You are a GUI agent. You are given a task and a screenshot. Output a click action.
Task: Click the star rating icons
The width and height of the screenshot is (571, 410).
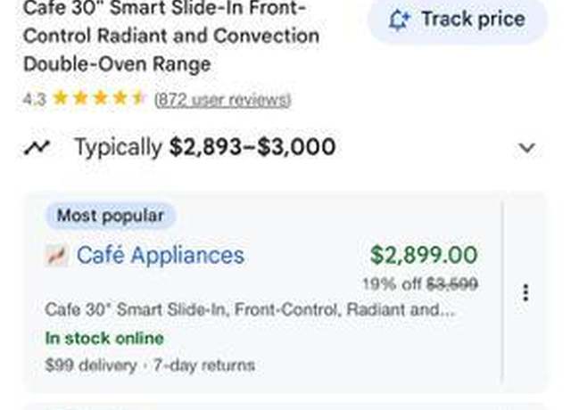point(99,98)
